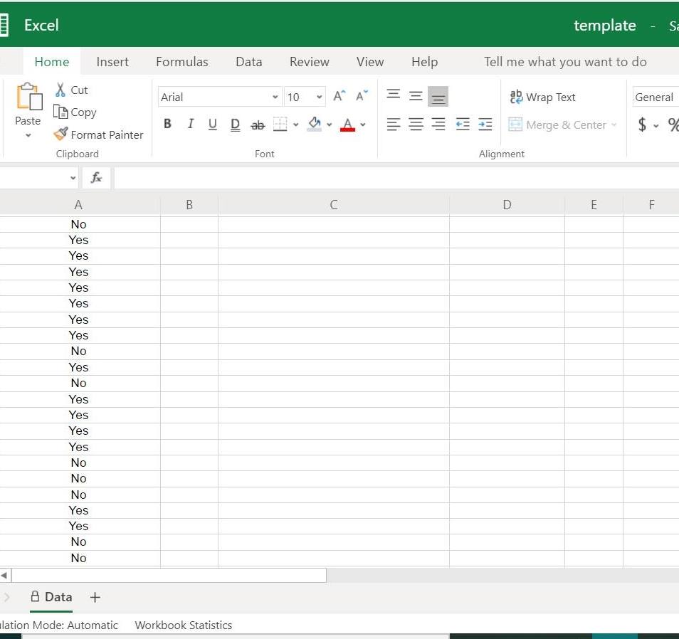
Task: Toggle italic formatting
Action: click(190, 125)
